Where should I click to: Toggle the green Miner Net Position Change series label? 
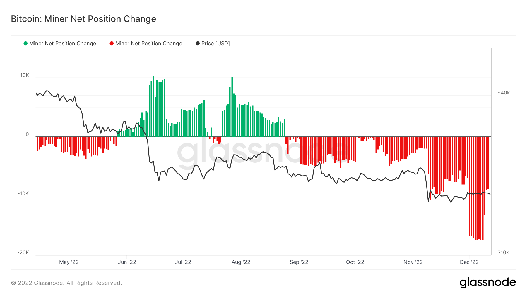tap(63, 44)
